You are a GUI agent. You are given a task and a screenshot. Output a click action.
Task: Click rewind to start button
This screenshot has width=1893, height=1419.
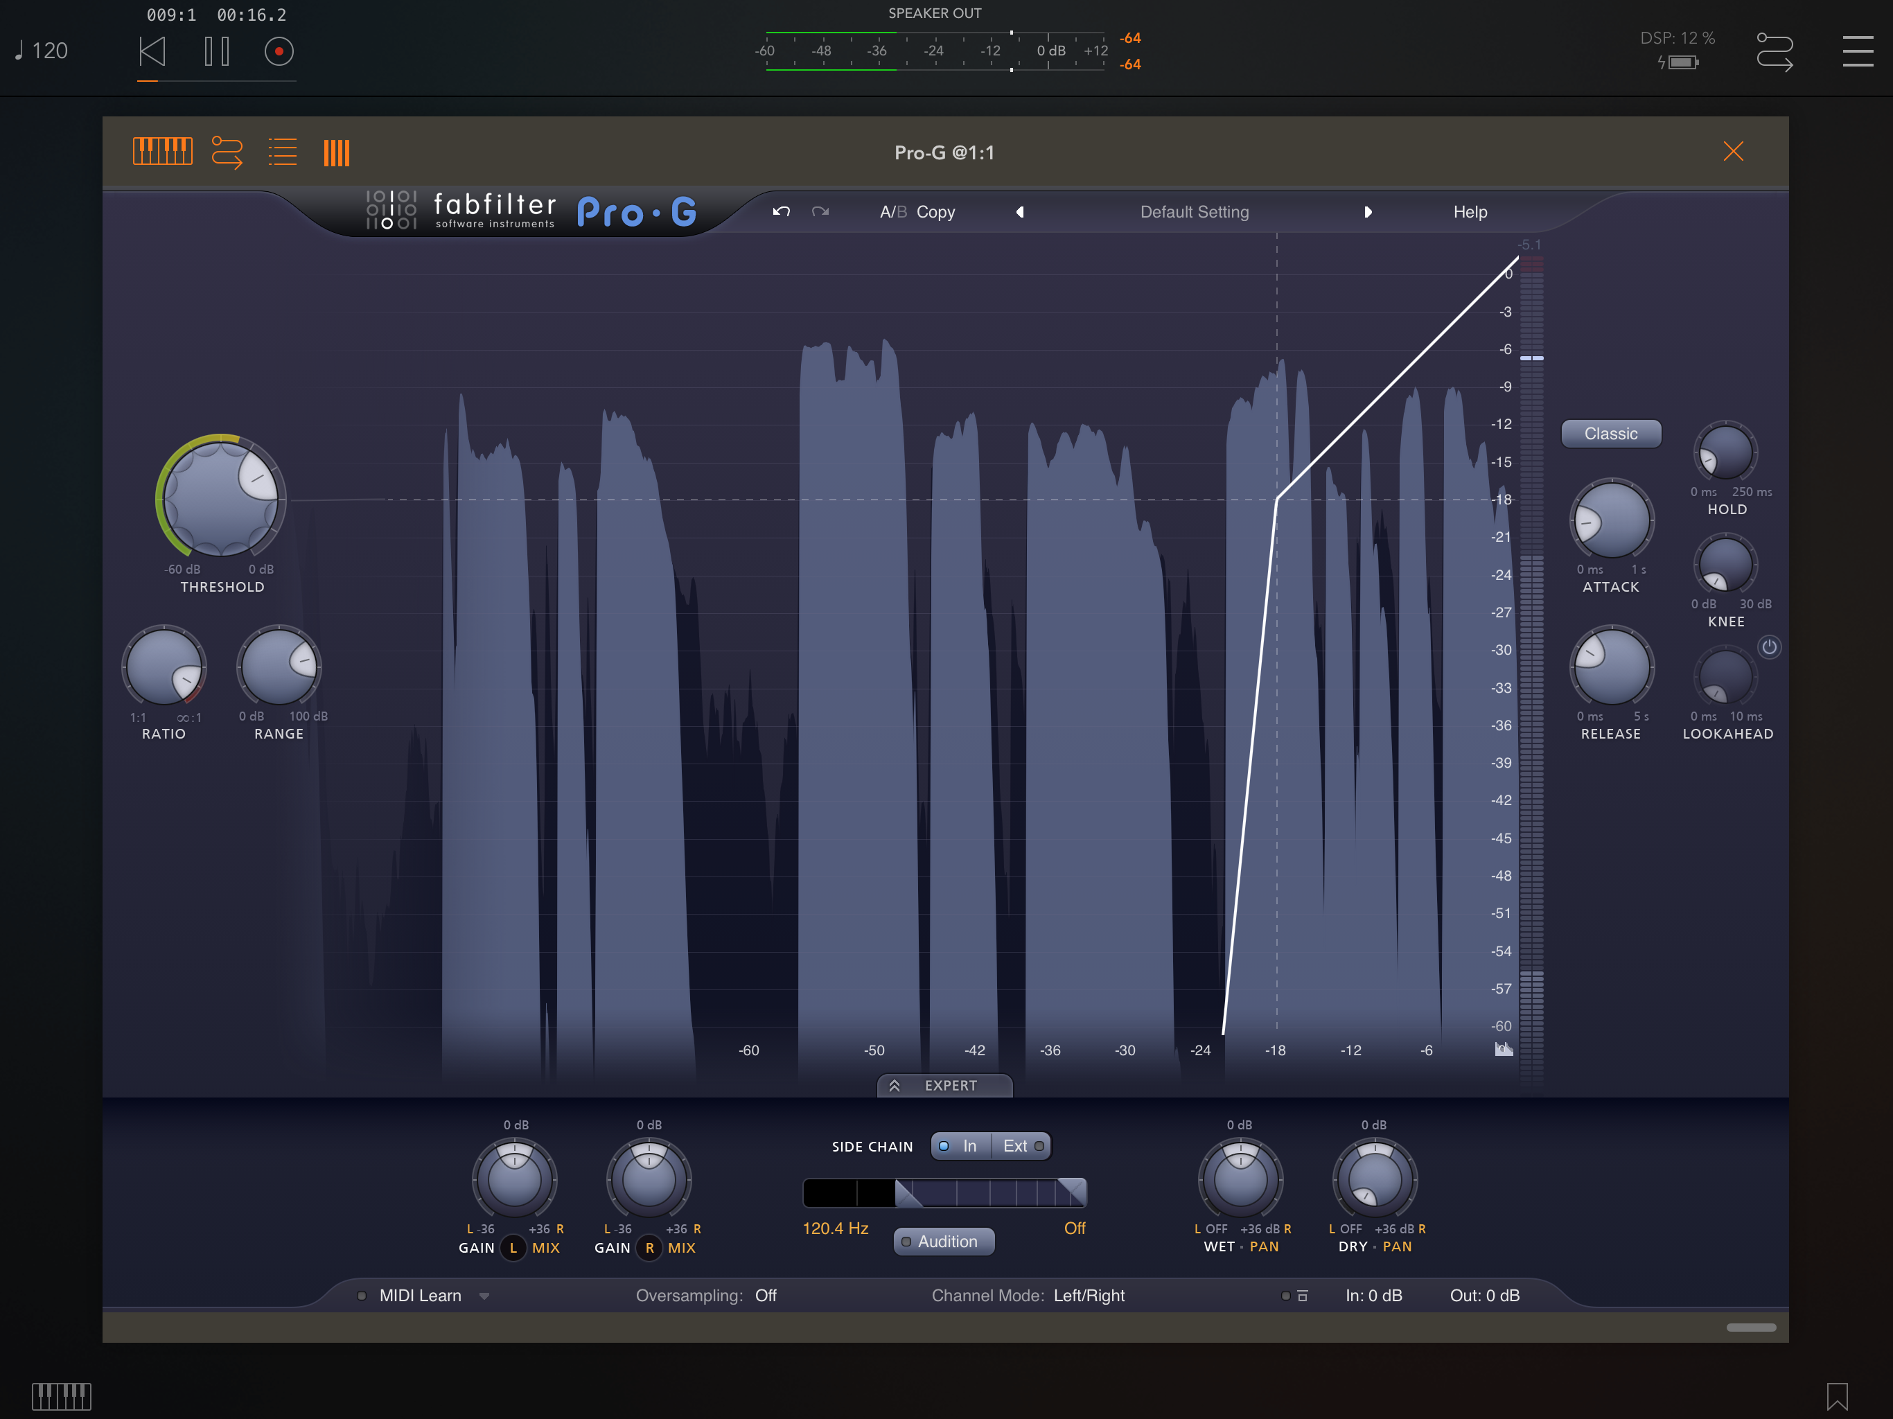[x=152, y=51]
